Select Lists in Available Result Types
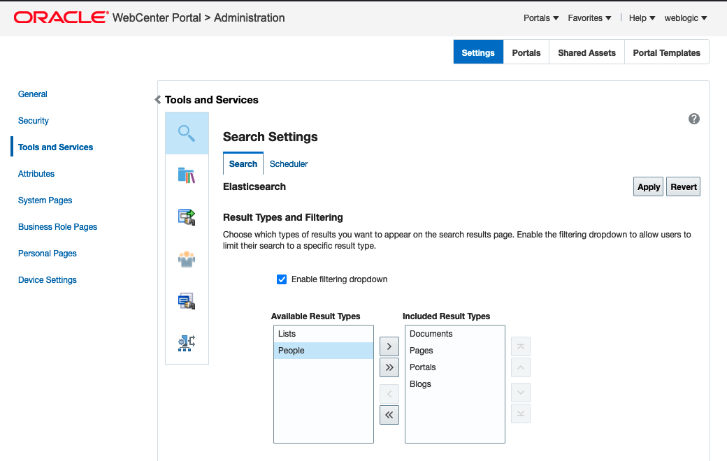 pyautogui.click(x=323, y=334)
